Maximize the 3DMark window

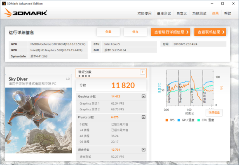[x=223, y=4]
